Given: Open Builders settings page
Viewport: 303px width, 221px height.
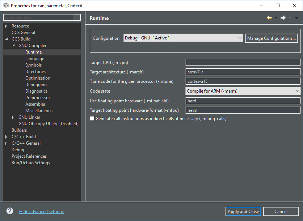Looking at the screenshot, I should coord(19,130).
